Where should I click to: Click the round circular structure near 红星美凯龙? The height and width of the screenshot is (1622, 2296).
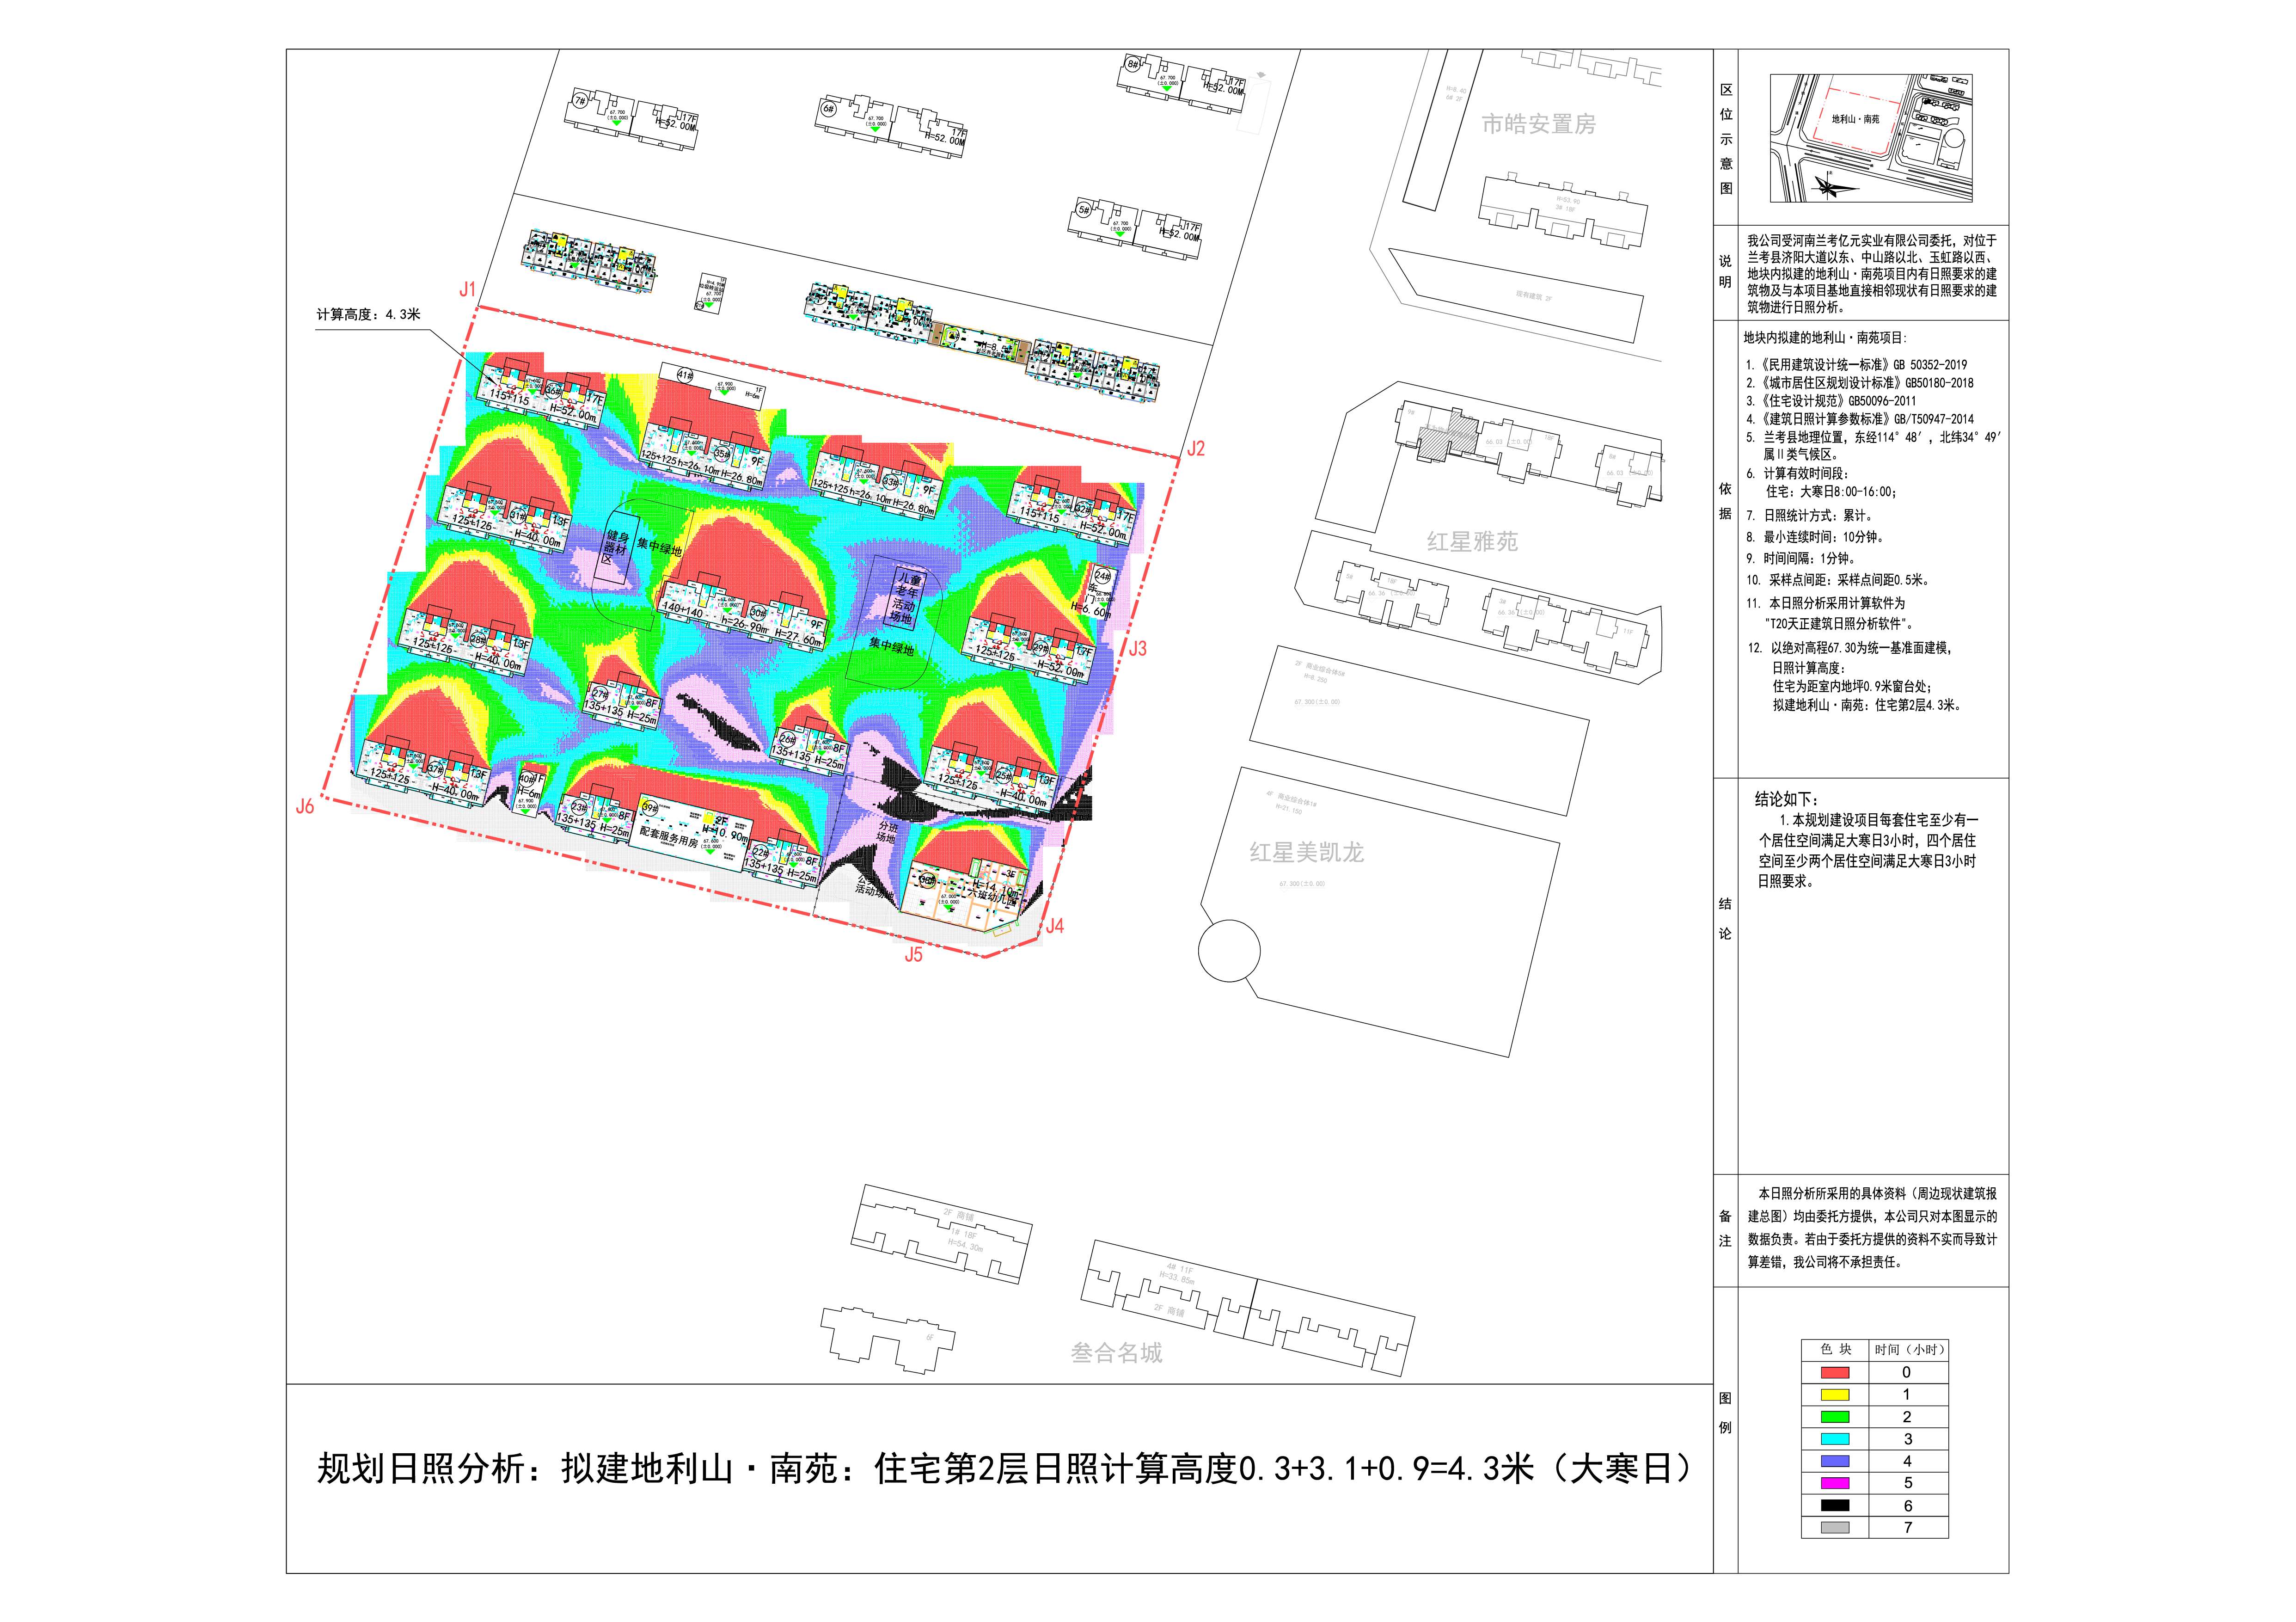(x=1229, y=951)
